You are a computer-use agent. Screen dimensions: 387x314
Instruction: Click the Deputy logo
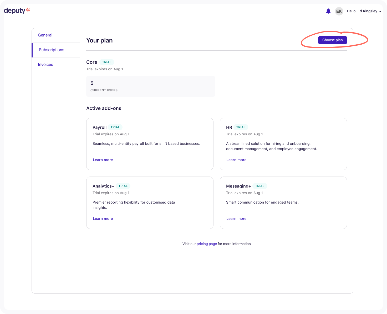(17, 10)
